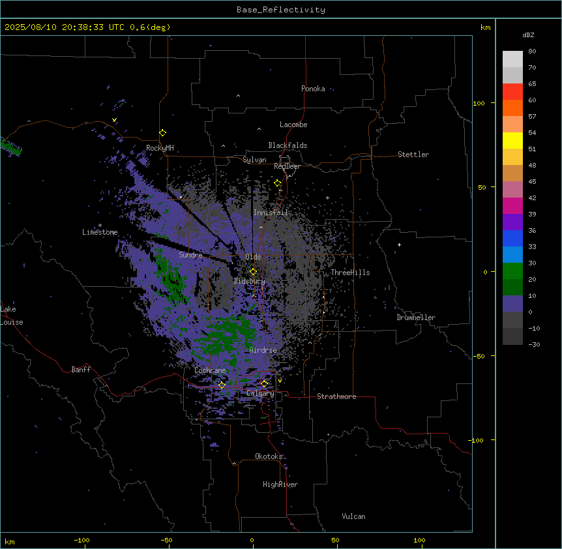562x549 pixels.
Task: Click the yellow diamond marker above Calgary label
Action: [264, 384]
